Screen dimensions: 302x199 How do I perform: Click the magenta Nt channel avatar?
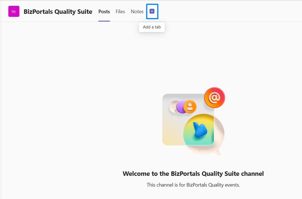14,11
